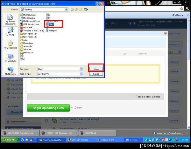Image resolution: width=191 pixels, height=149 pixels.
Task: Open new tab with plus button
Action: (x=113, y=3)
